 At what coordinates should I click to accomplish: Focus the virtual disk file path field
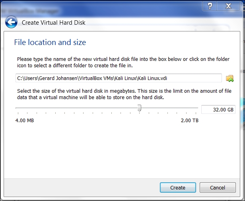tap(119, 78)
